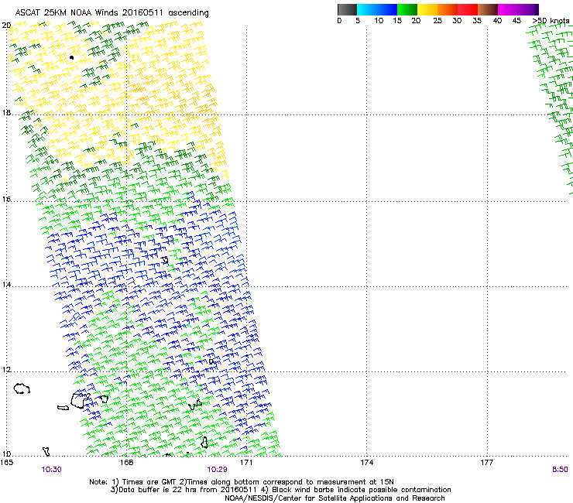
Task: Click the '40' label under the color bar
Action: click(x=497, y=21)
